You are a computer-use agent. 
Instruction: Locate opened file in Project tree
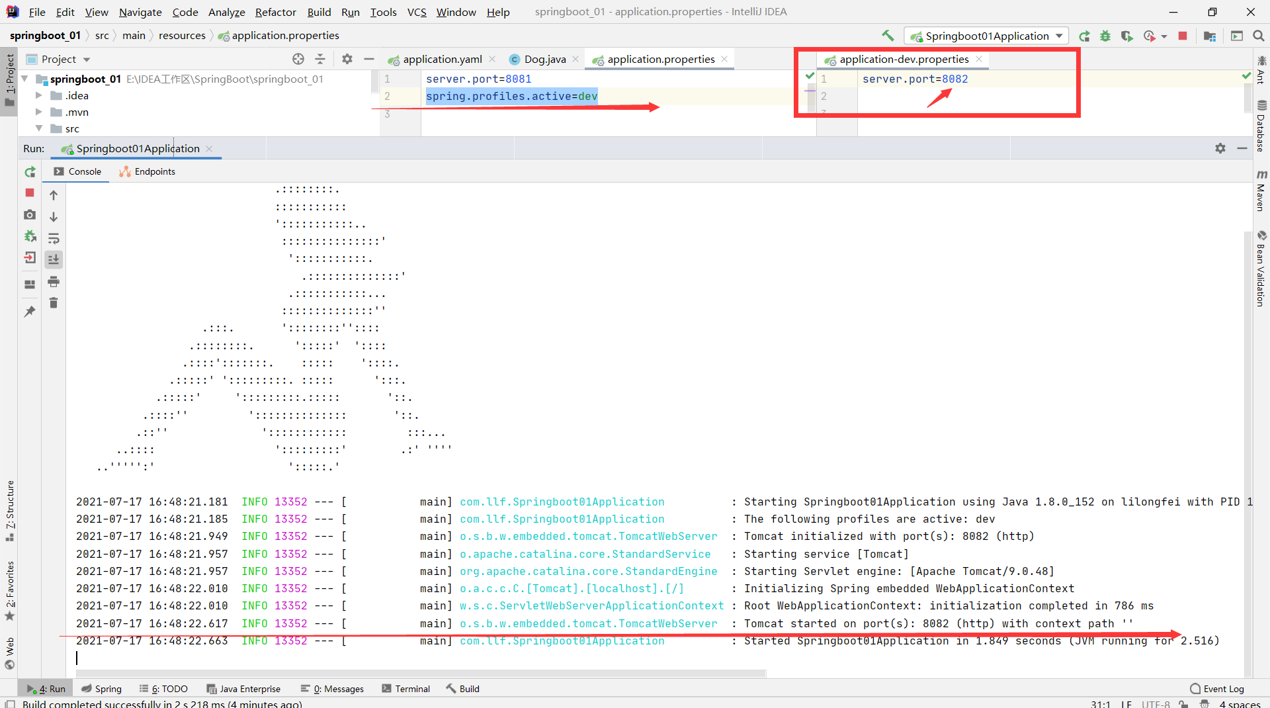coord(298,60)
